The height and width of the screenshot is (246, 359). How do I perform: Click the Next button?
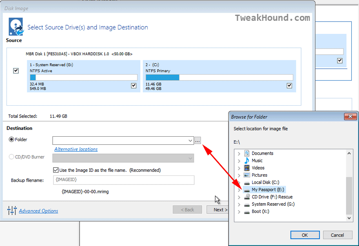point(217,210)
